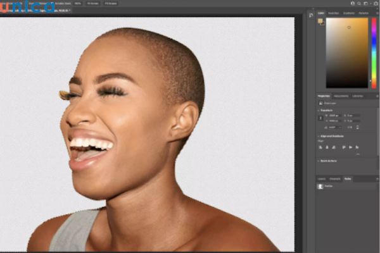Click the collapsed History panel icon

[x=311, y=15]
